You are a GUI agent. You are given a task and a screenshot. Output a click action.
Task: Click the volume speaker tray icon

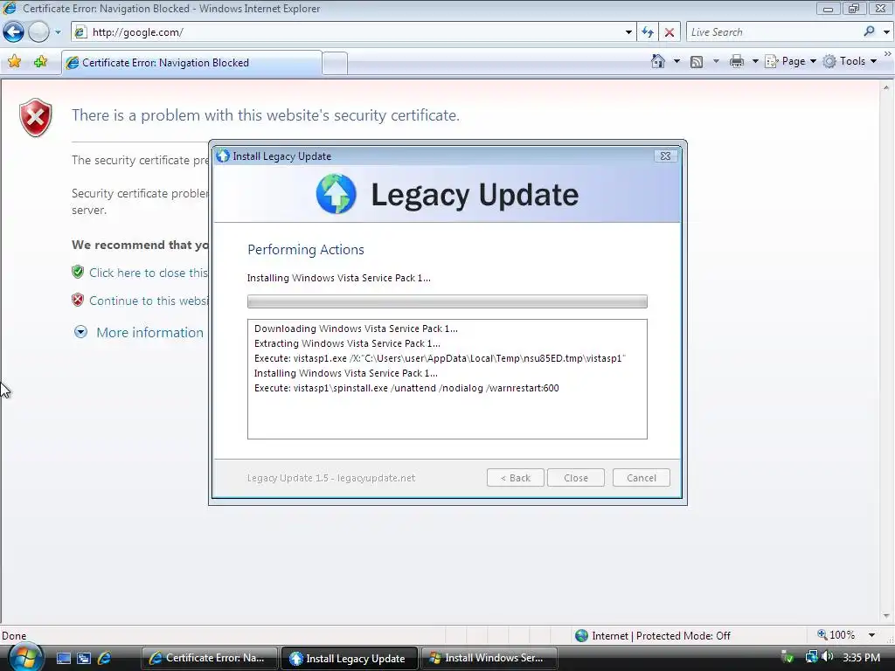[827, 657]
